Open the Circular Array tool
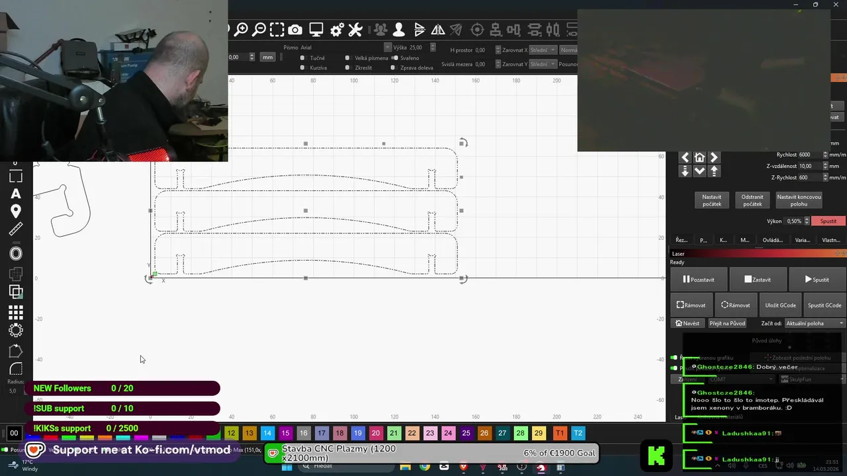The height and width of the screenshot is (476, 847). point(16,330)
